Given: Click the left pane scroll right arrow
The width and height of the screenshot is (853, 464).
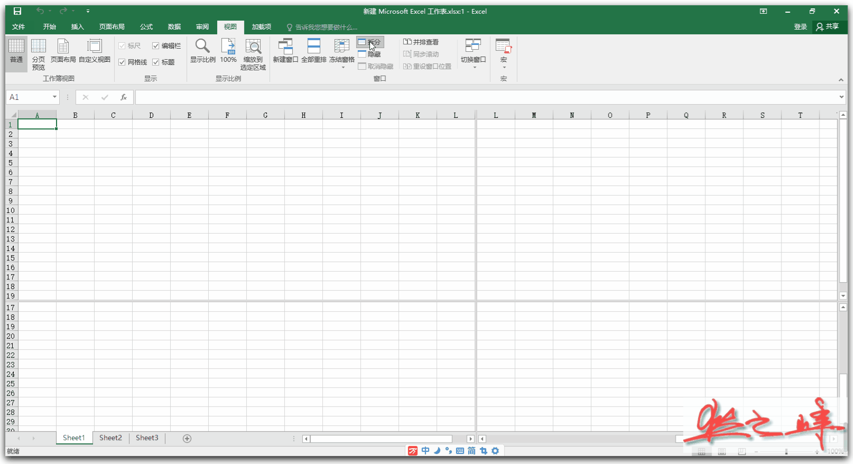Looking at the screenshot, I should (x=470, y=439).
